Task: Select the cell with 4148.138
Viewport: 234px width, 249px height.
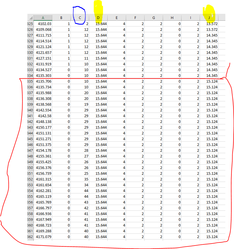Action: click(x=43, y=122)
